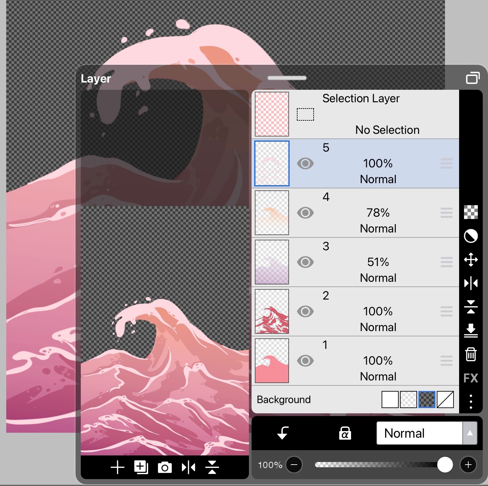The height and width of the screenshot is (486, 488).
Task: Select layer 1 thumbnail
Action: pos(272,361)
